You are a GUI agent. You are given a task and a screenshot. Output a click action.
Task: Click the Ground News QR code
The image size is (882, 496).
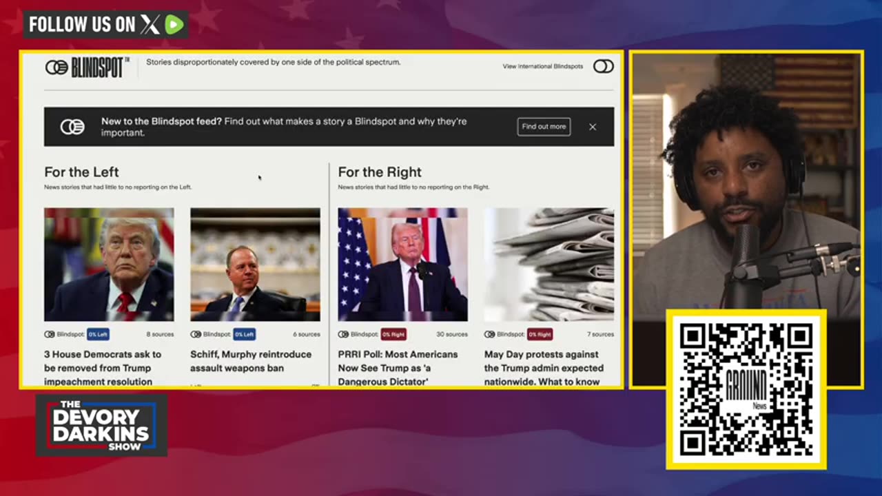click(746, 390)
